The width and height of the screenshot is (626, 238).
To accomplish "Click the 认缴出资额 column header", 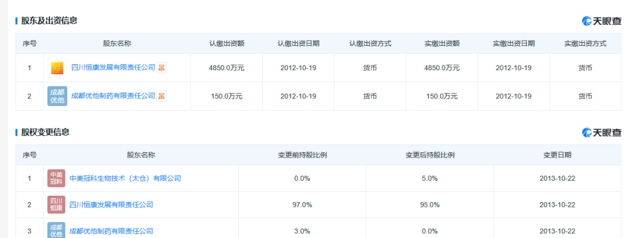I will [x=227, y=44].
